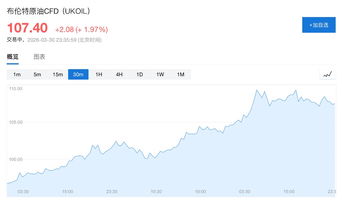This screenshot has height=201, width=342.
Task: Show the 1W weekly chart
Action: [160, 74]
